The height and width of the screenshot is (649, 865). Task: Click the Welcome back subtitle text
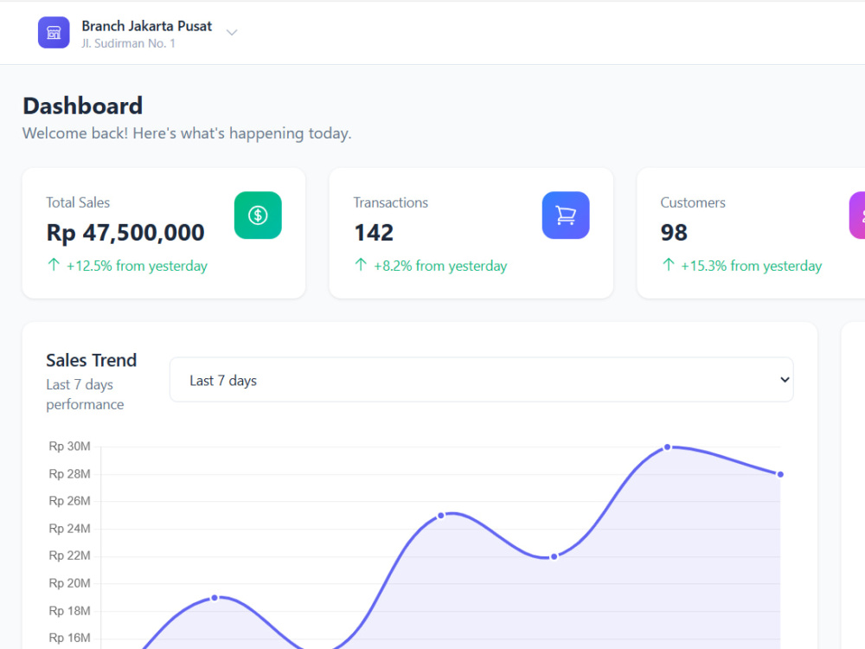[187, 133]
